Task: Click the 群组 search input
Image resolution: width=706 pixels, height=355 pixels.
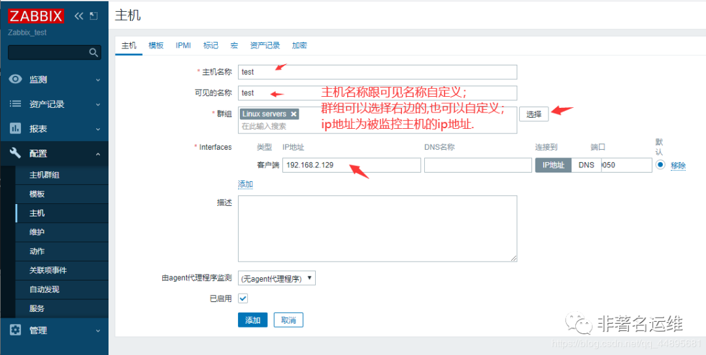Action: pos(377,126)
